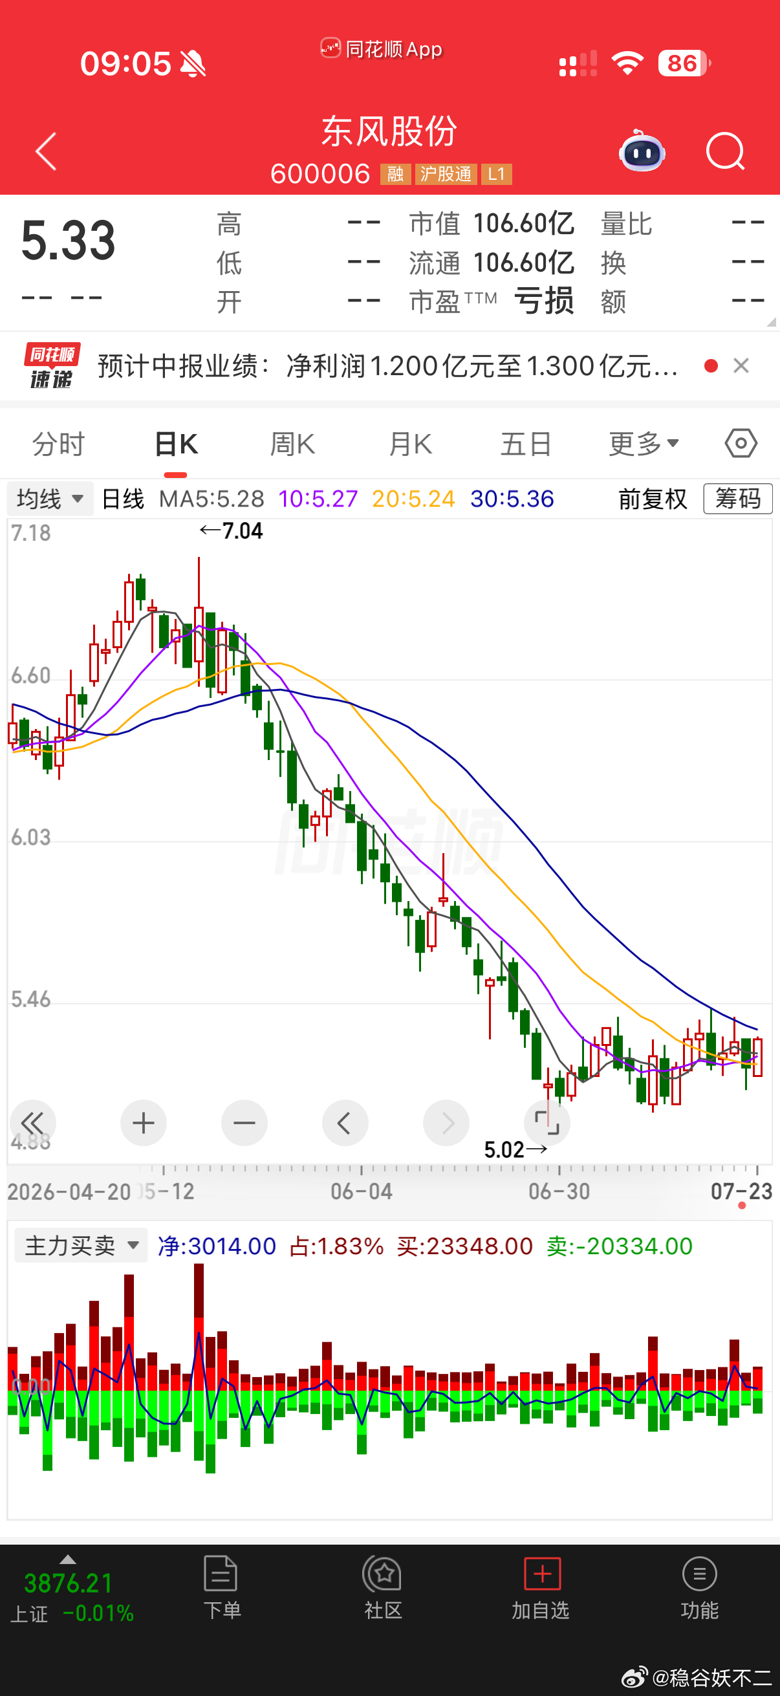This screenshot has height=1696, width=780.
Task: Tap the 7.04 high price marker
Action: (x=232, y=530)
